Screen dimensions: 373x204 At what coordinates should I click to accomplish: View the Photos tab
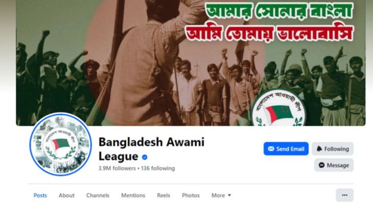coord(191,195)
